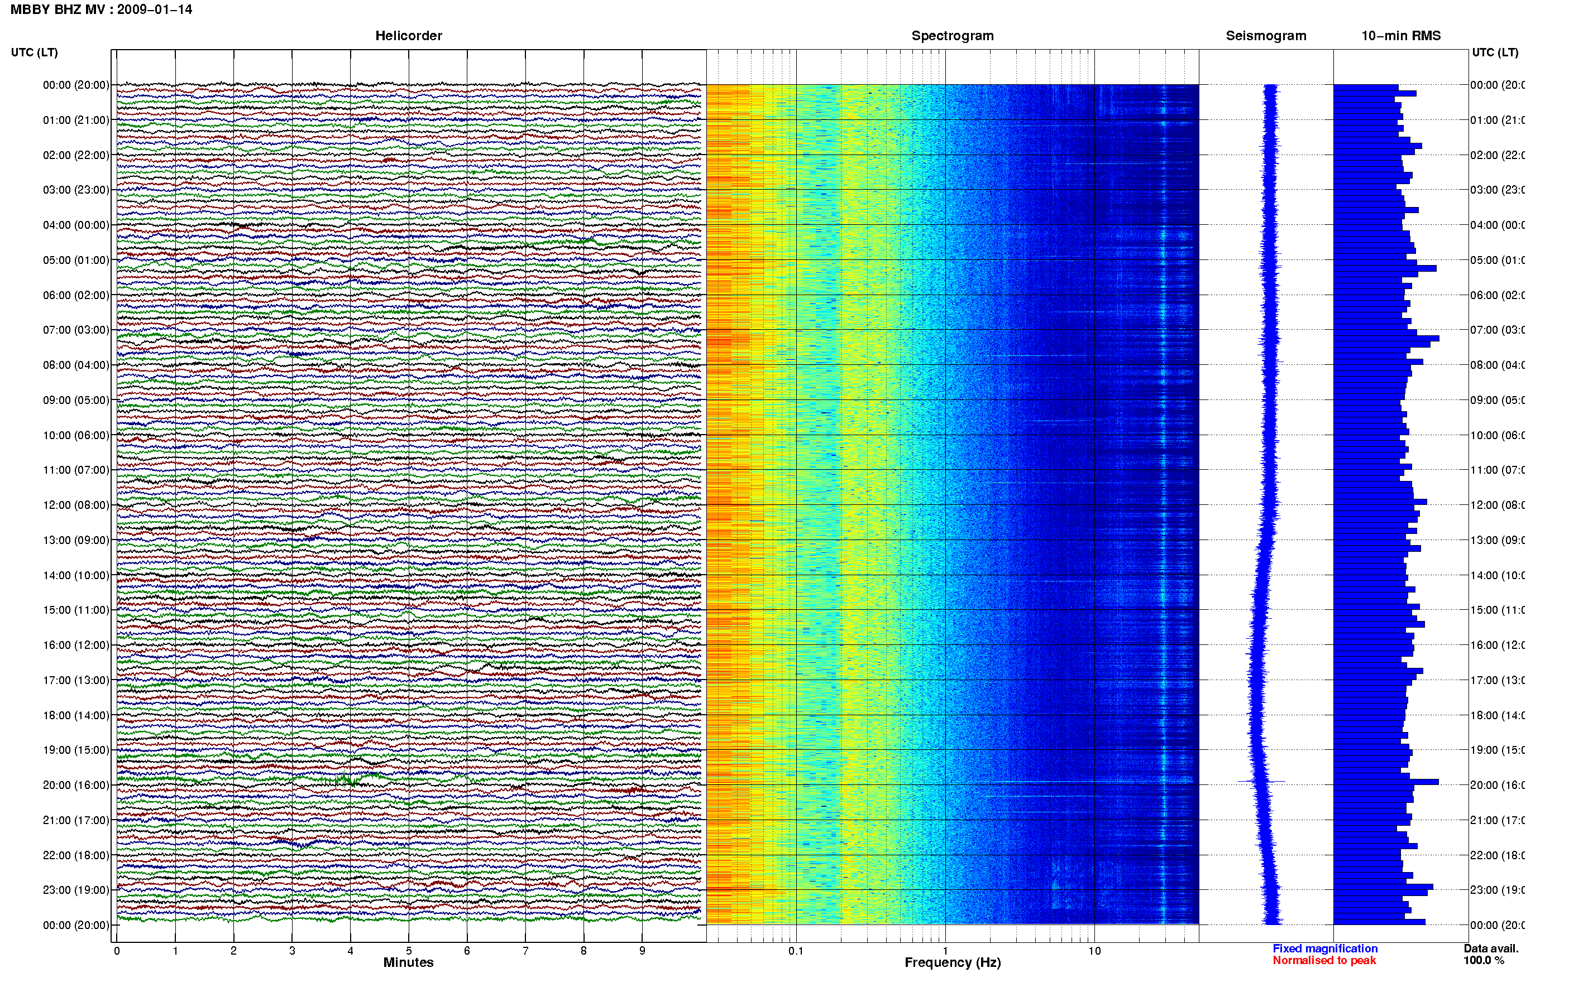
Task: Click the blue 'Fixed magnification' legend text
Action: [x=1325, y=948]
